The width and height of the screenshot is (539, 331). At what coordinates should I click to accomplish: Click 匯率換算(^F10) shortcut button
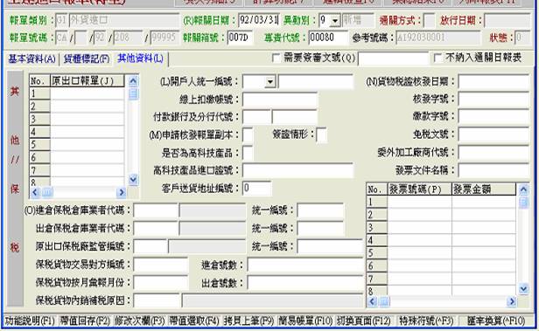click(x=495, y=321)
